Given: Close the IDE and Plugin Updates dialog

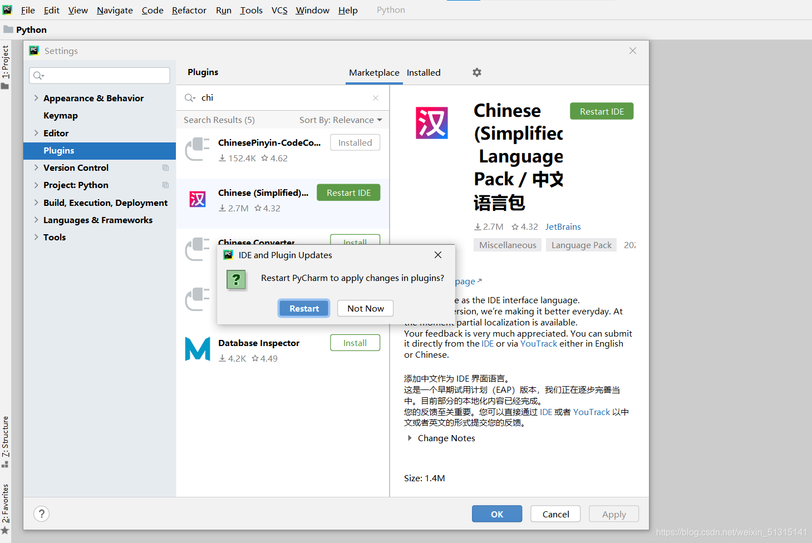Looking at the screenshot, I should tap(438, 255).
